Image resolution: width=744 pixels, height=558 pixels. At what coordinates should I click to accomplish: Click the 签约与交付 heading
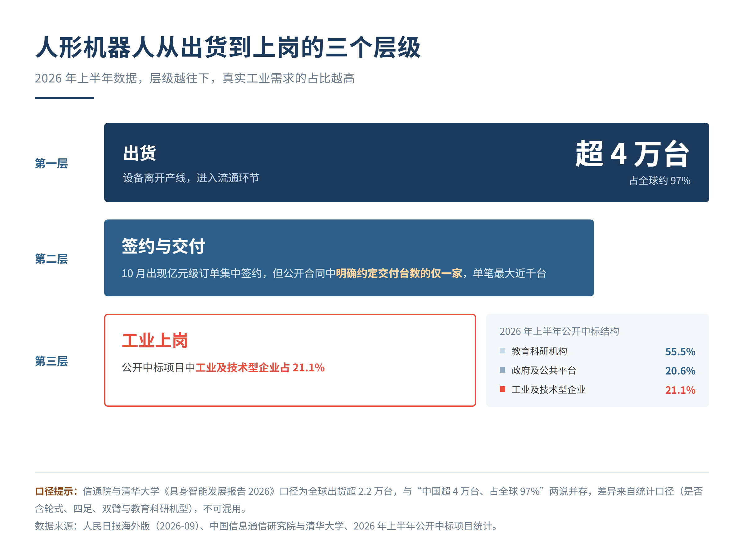click(x=163, y=246)
